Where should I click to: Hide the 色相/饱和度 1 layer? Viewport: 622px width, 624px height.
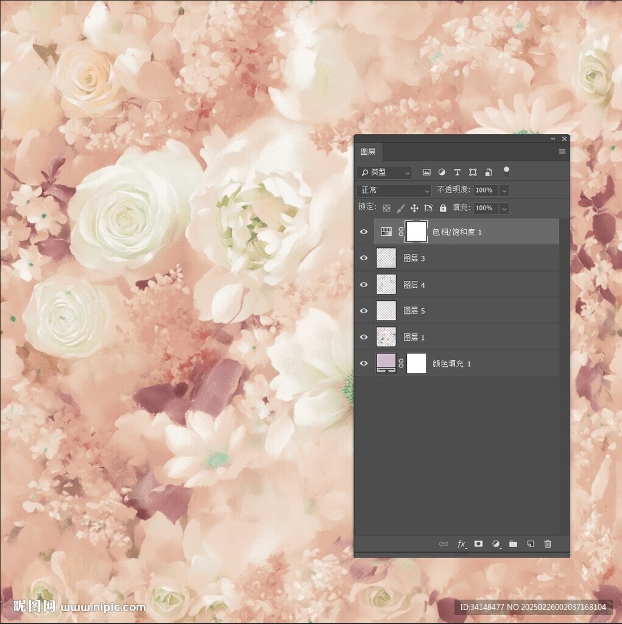click(x=364, y=232)
